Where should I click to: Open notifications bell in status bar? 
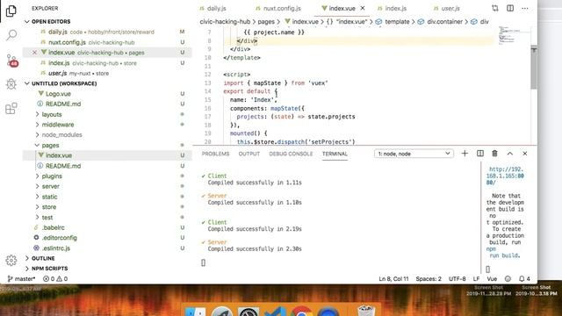pos(524,278)
